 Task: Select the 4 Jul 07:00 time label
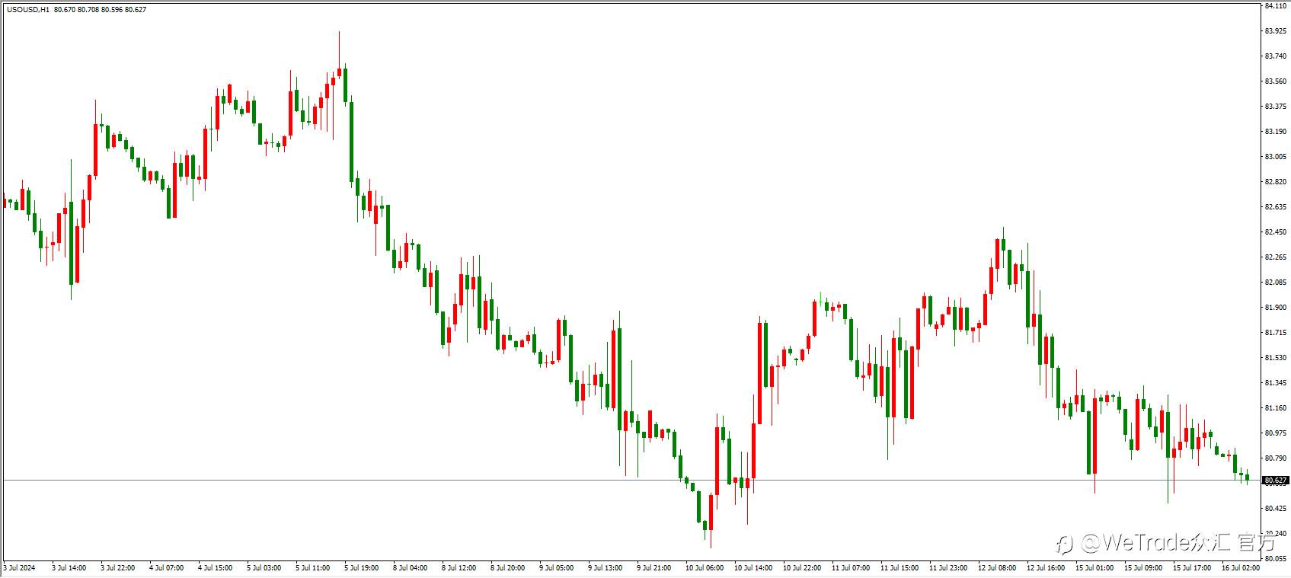point(166,568)
